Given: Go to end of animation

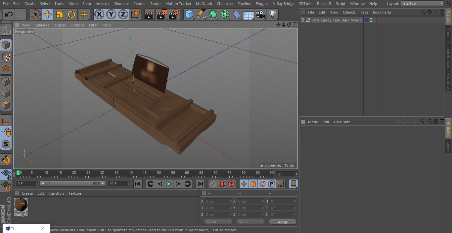Looking at the screenshot, I should 200,184.
